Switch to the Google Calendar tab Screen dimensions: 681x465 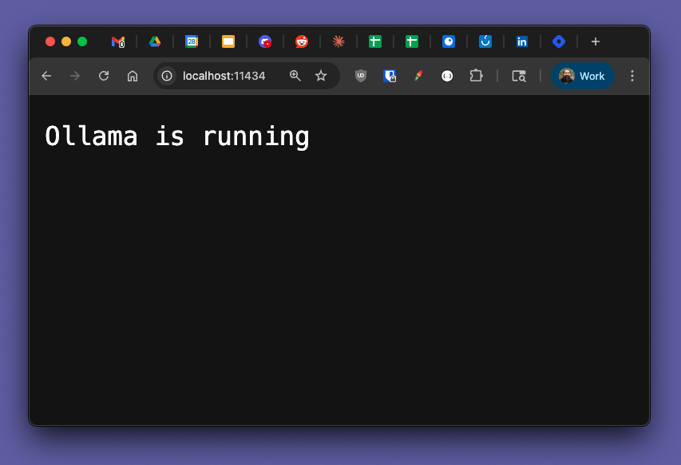[192, 41]
